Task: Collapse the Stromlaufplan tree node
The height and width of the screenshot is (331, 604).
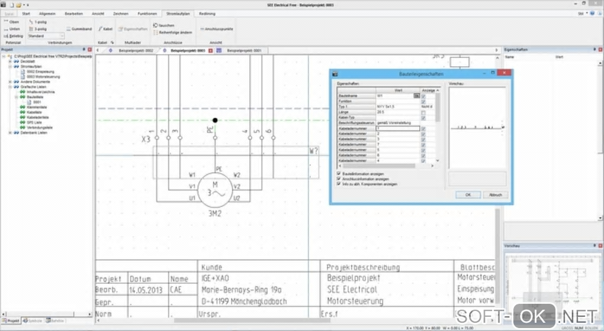Action: tap(10, 67)
